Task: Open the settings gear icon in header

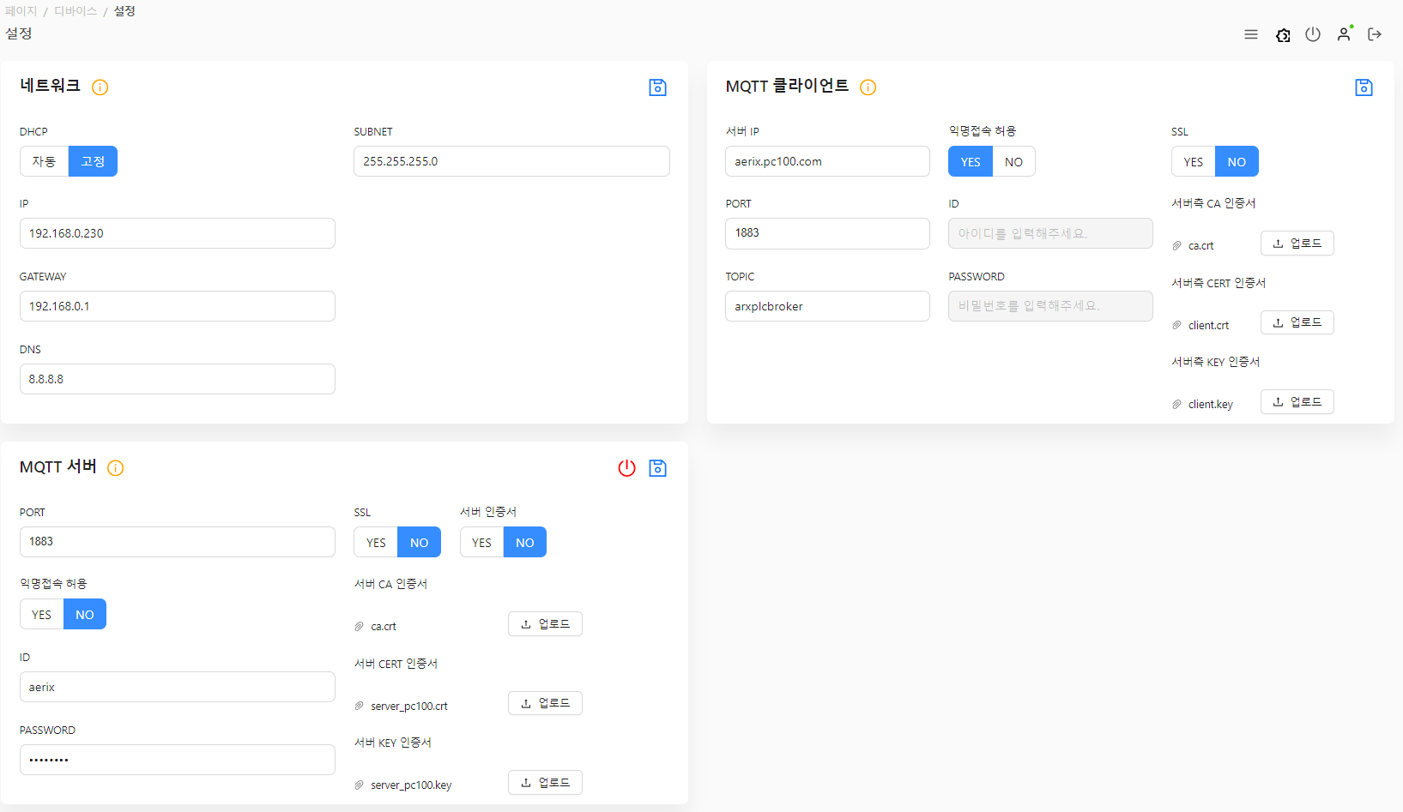Action: [1283, 35]
